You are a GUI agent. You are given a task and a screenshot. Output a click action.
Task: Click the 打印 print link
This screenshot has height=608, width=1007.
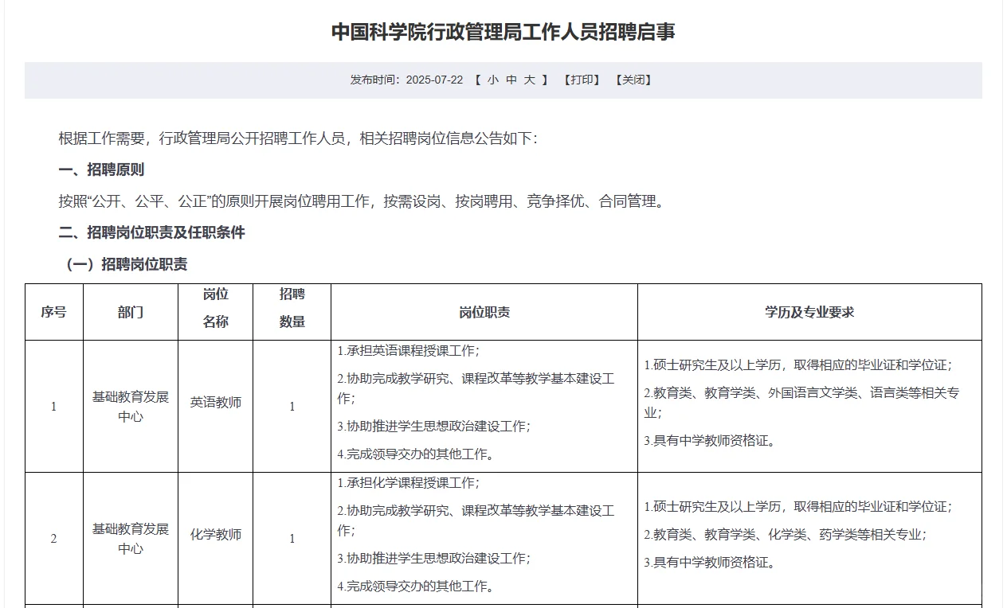[582, 80]
